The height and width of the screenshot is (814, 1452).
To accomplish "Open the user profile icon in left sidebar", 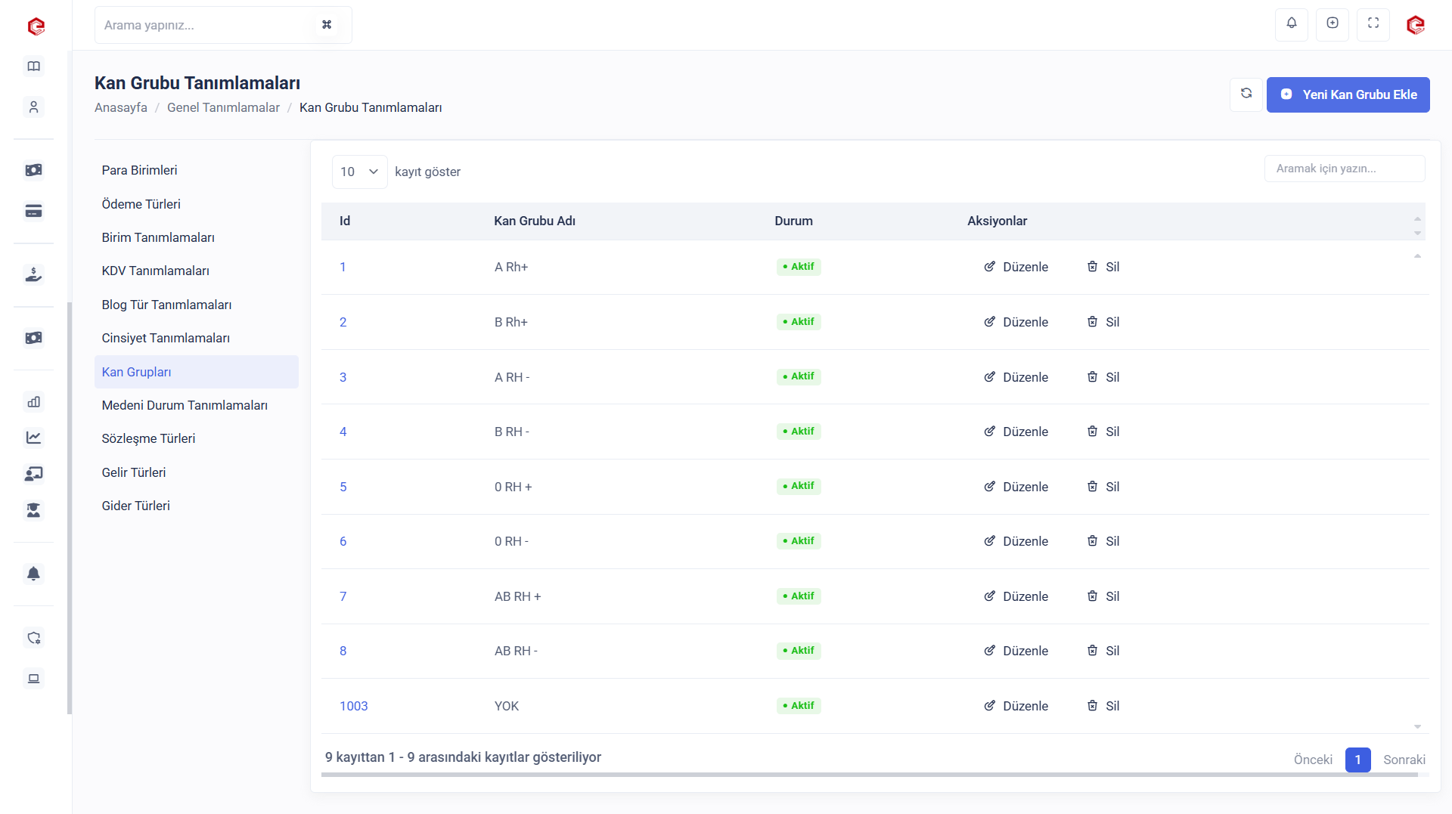I will click(34, 107).
